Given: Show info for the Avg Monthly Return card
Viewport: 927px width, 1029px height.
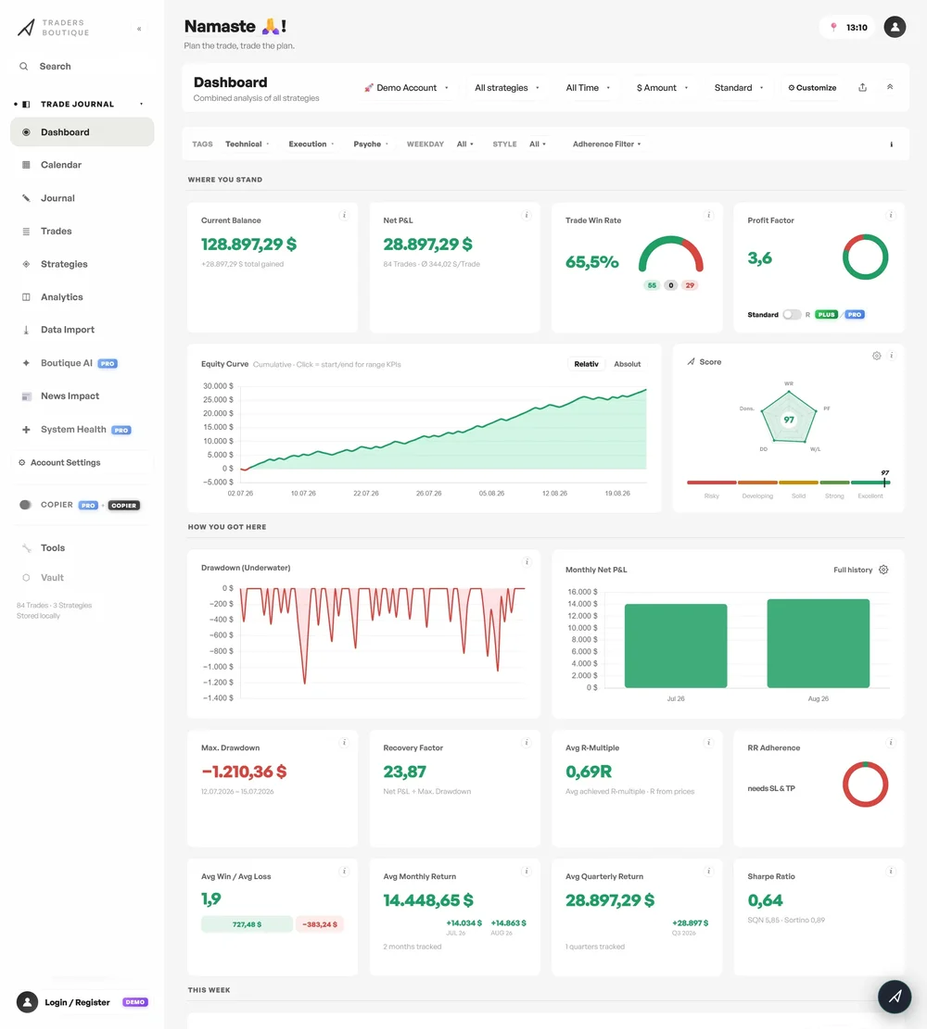Looking at the screenshot, I should [x=527, y=872].
